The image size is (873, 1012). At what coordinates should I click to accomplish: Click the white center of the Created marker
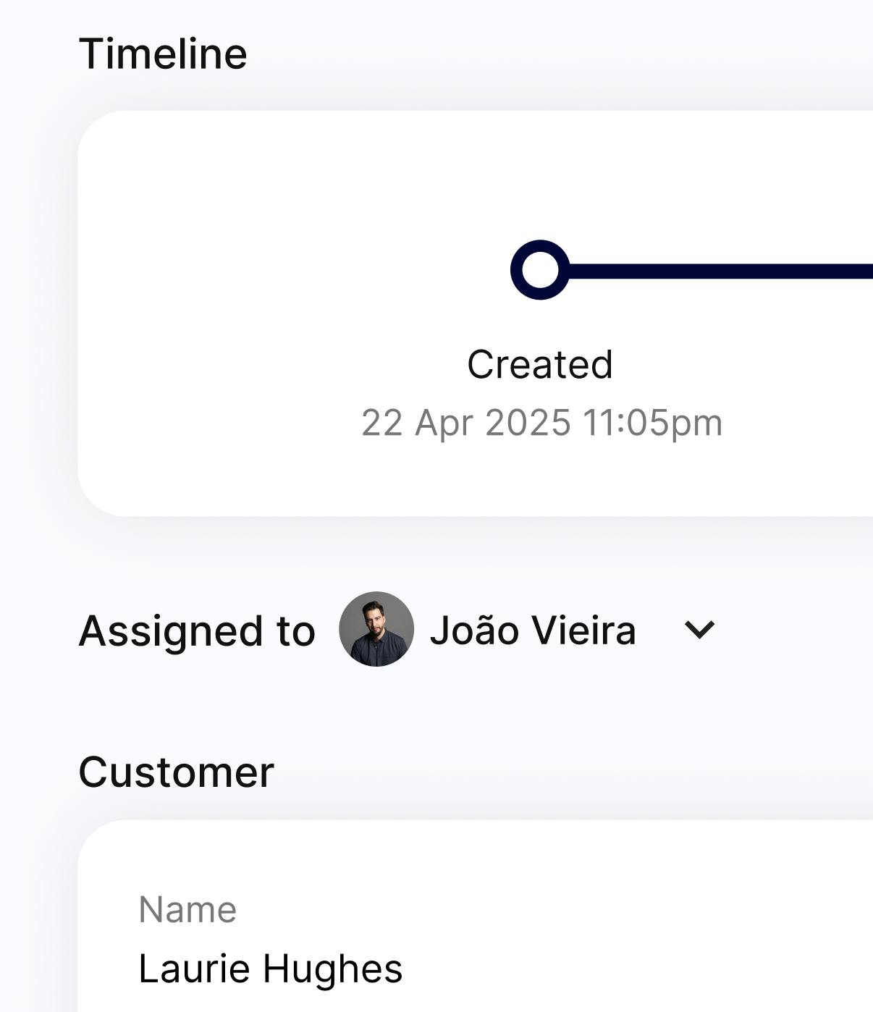540,270
